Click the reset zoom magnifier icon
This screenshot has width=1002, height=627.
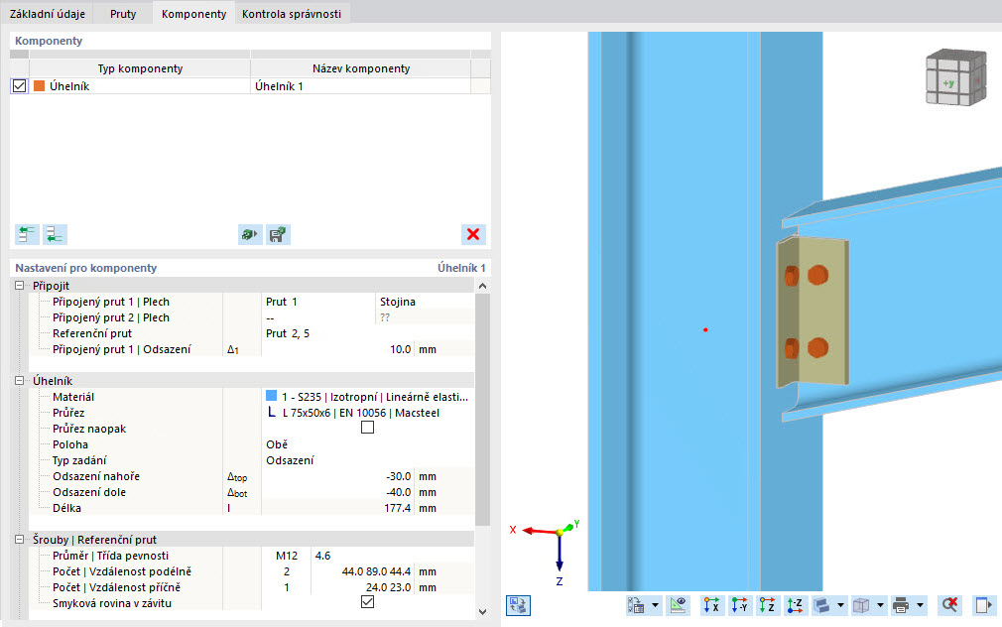[949, 604]
